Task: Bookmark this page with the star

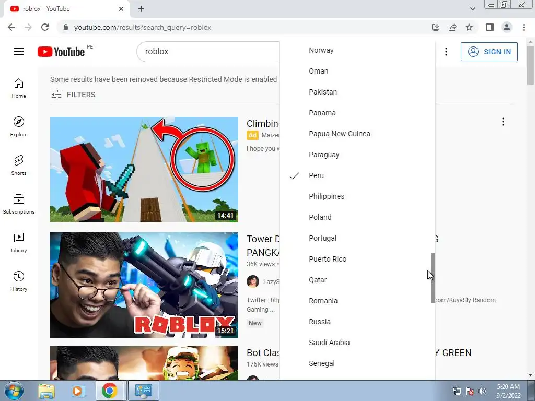Action: (x=469, y=27)
